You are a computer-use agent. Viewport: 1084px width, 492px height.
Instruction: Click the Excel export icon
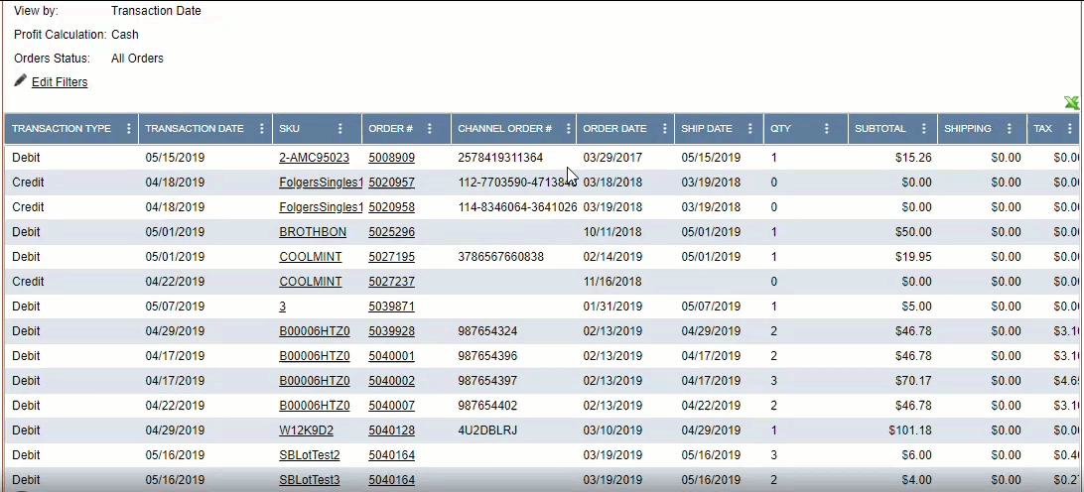coord(1071,103)
